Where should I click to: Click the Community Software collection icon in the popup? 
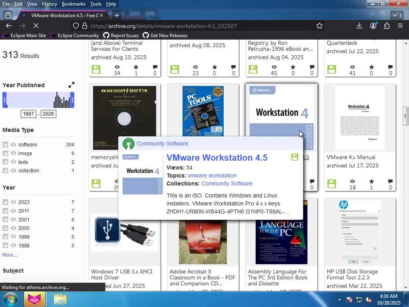coord(129,144)
